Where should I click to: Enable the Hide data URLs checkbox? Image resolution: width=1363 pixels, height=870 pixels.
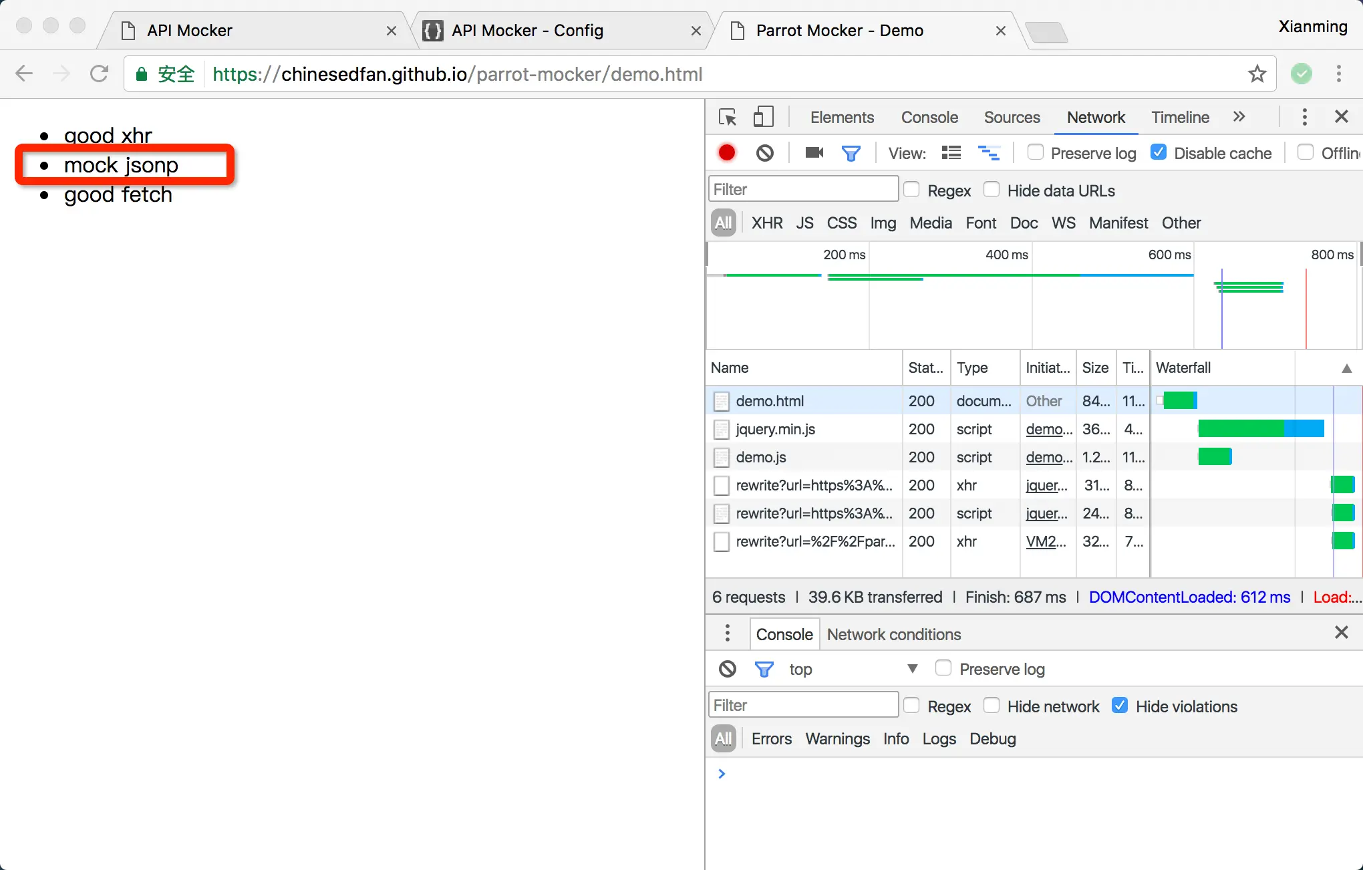(992, 190)
